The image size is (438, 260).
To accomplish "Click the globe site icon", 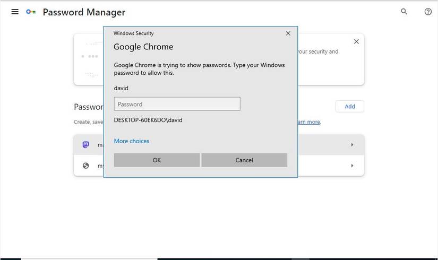I will click(x=86, y=166).
